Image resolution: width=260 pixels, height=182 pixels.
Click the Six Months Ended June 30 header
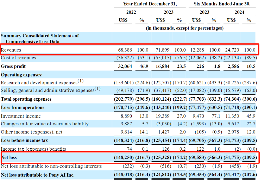222,4
